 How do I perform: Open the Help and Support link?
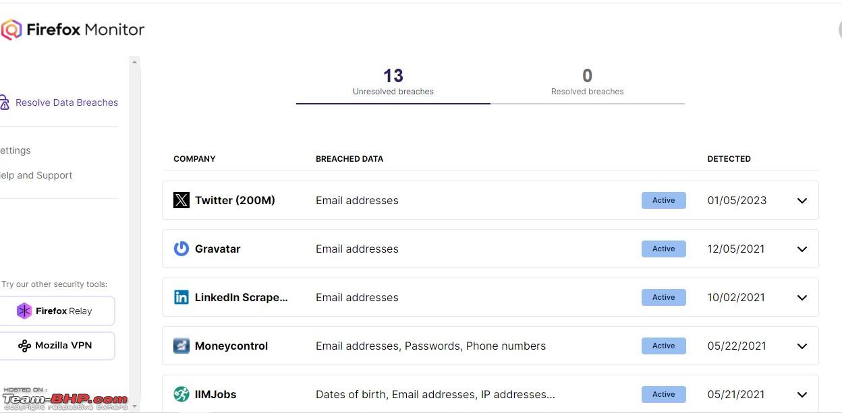click(36, 175)
